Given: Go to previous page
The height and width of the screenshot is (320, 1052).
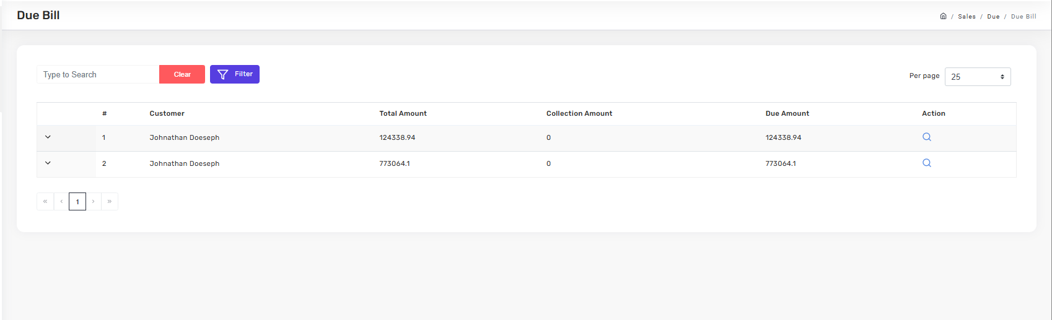Looking at the screenshot, I should (61, 201).
